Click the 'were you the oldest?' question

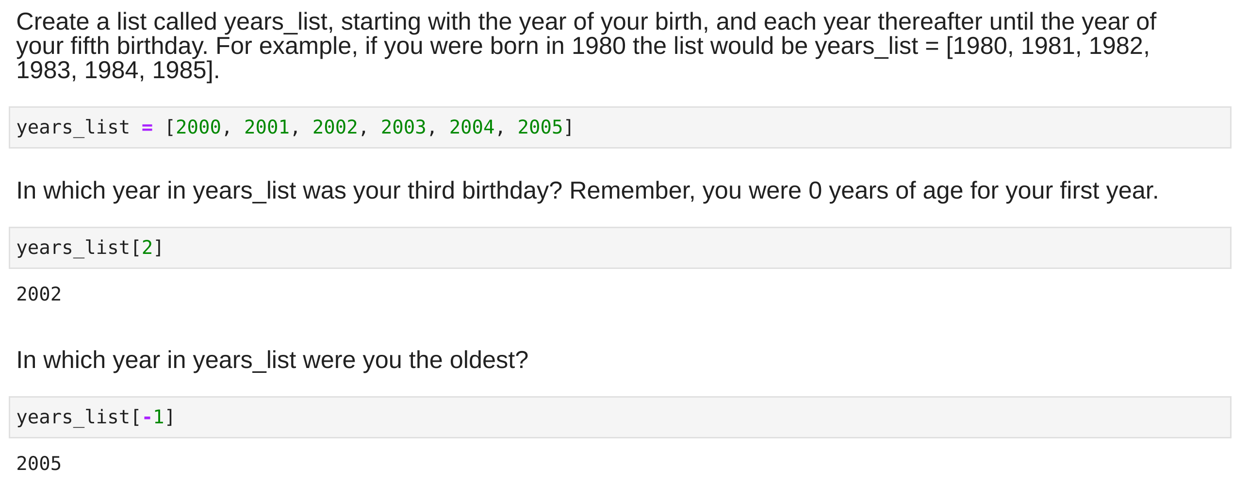tap(272, 360)
